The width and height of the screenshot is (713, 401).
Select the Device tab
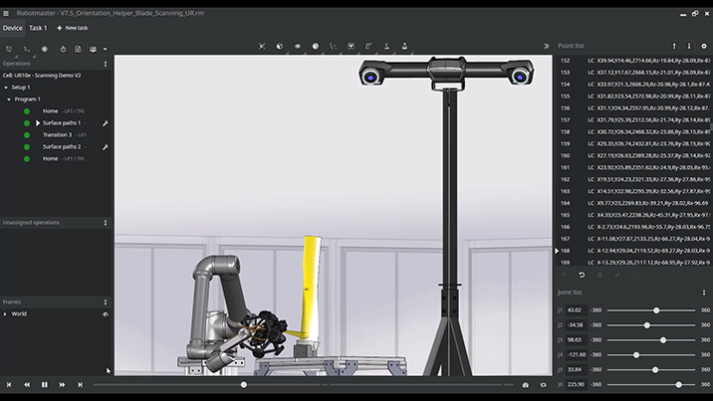tap(12, 28)
